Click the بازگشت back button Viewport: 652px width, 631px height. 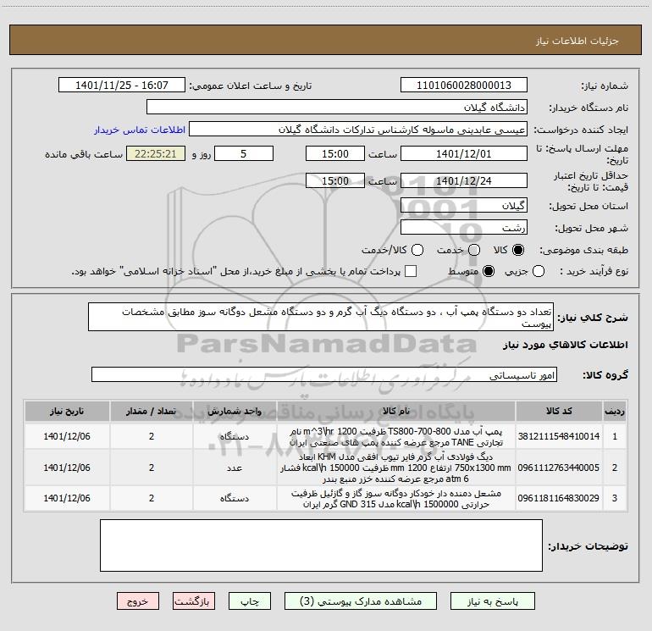pos(194,601)
